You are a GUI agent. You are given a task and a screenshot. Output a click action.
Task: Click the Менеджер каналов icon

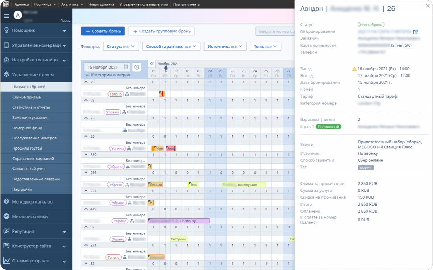tap(6, 202)
